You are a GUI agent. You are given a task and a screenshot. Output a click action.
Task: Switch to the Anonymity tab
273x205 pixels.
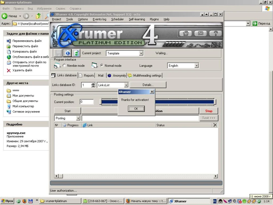(x=117, y=76)
